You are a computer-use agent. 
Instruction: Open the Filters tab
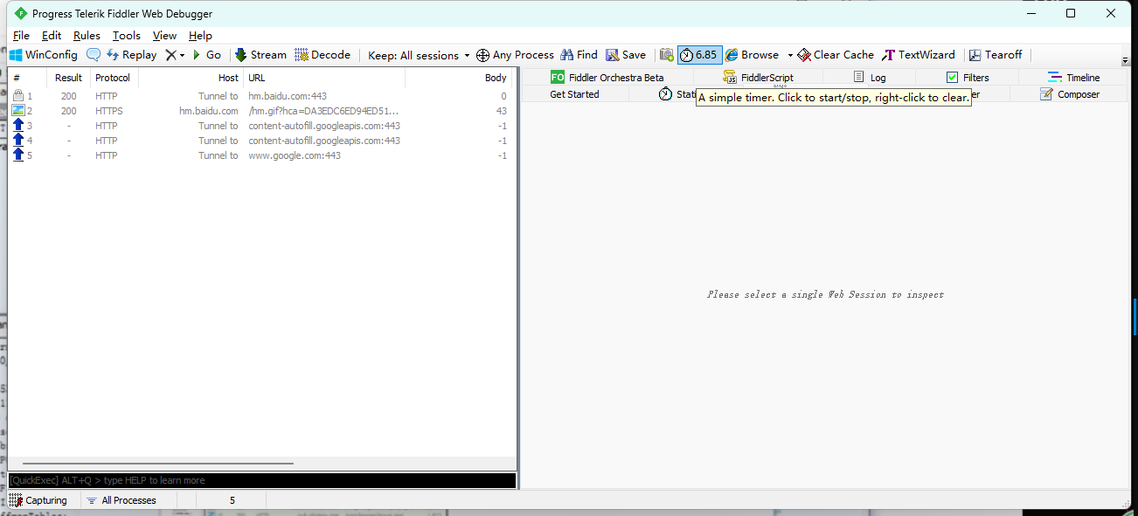[x=968, y=78]
